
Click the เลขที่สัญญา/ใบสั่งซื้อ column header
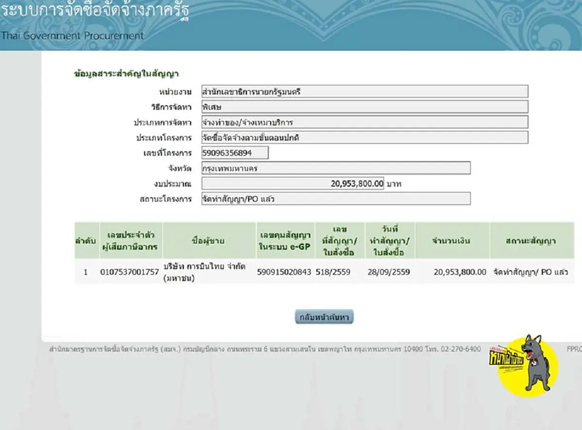[x=339, y=240]
